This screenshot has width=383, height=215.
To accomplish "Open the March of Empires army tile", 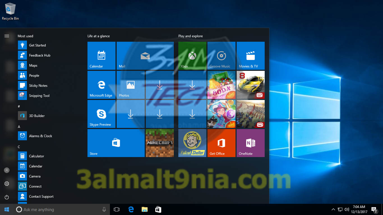I will tap(251, 114).
